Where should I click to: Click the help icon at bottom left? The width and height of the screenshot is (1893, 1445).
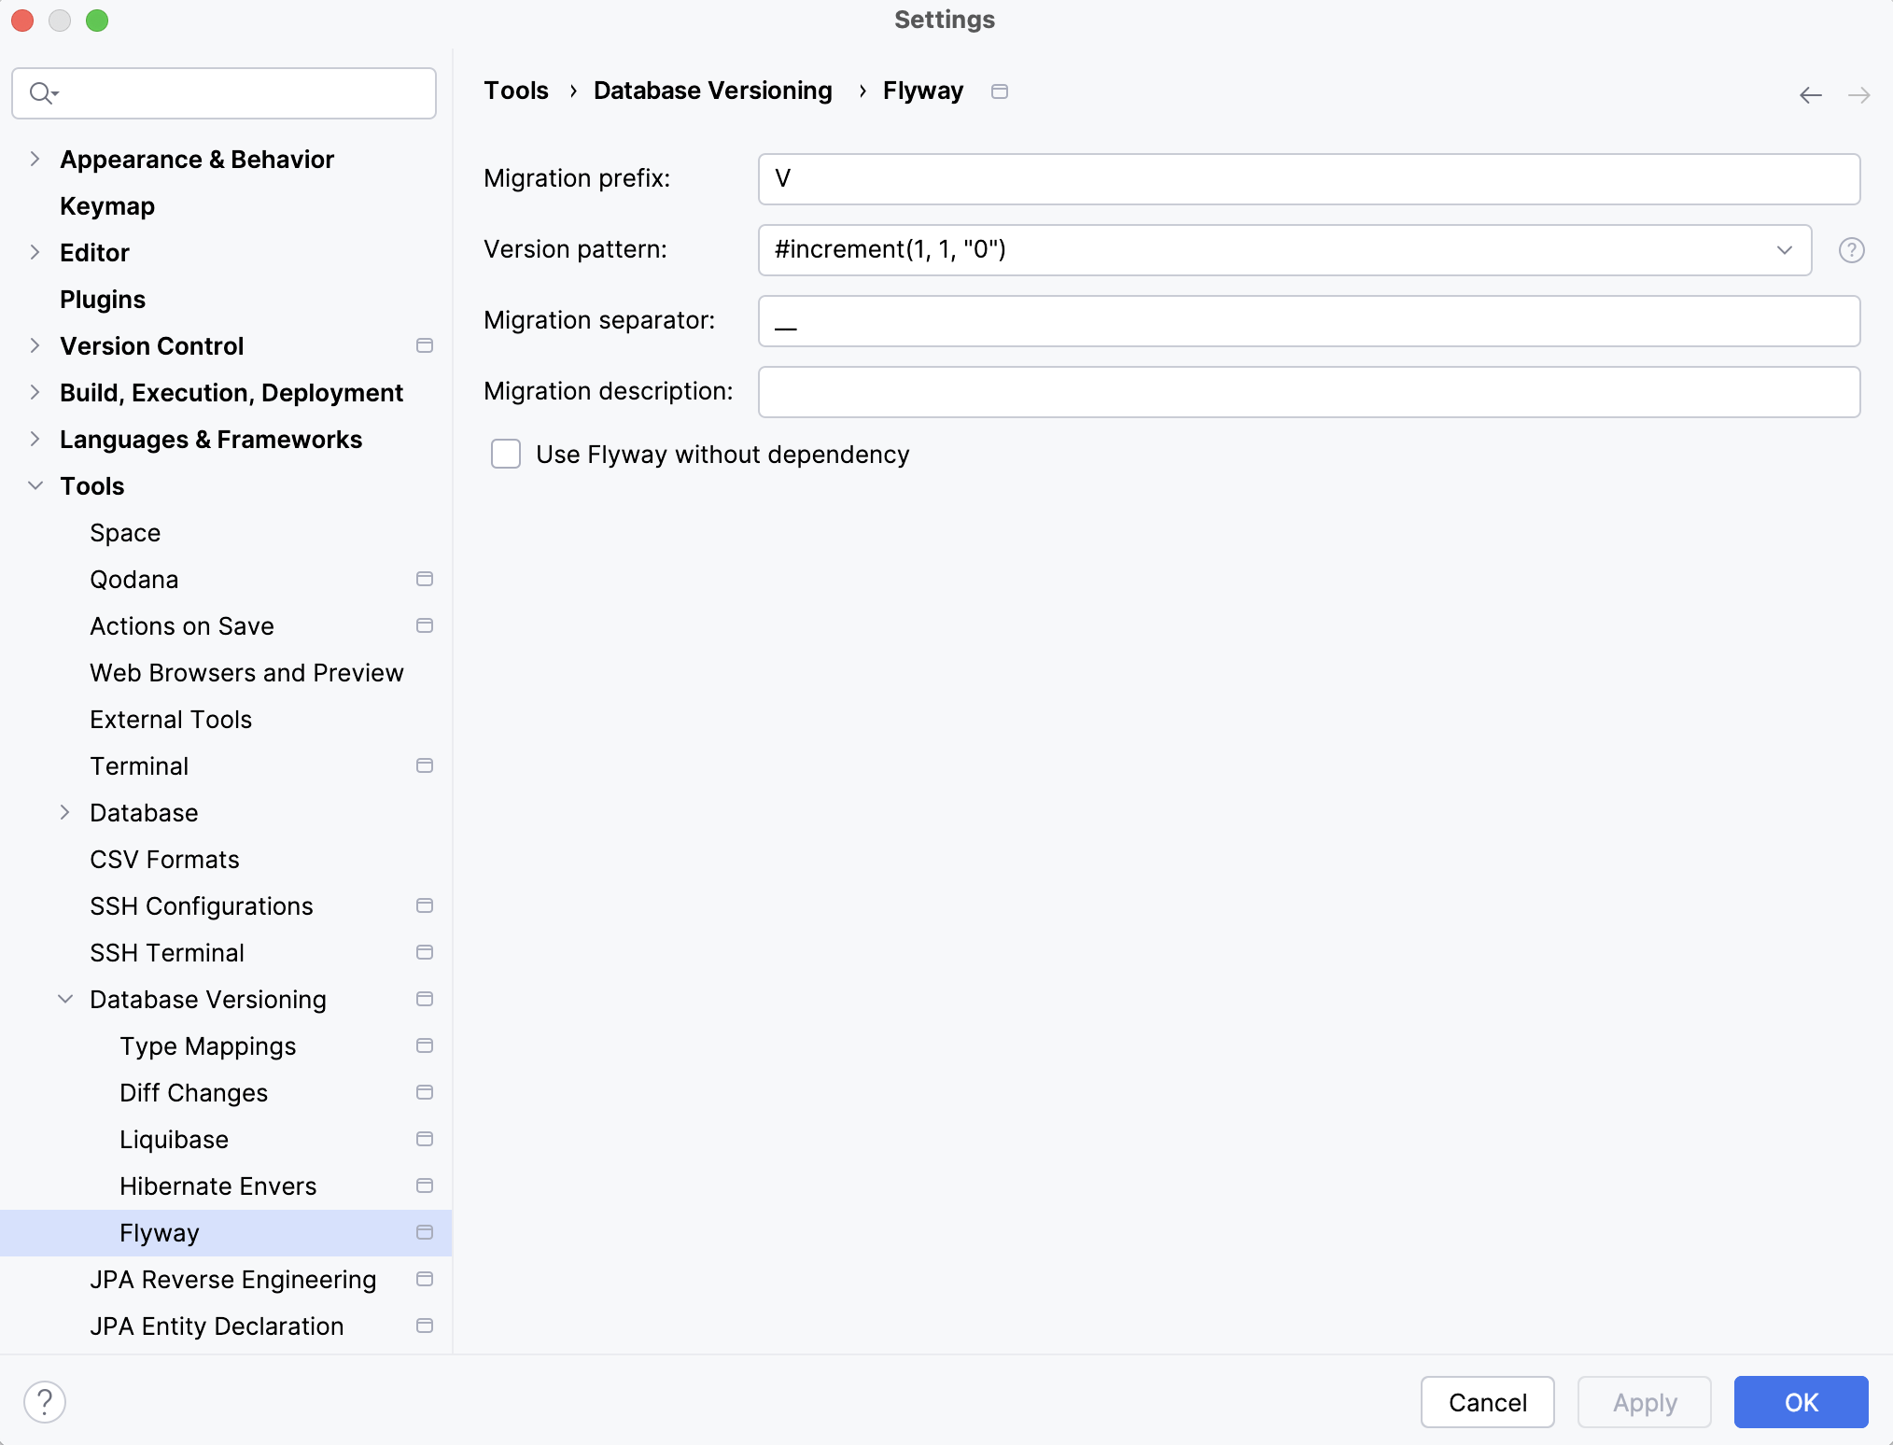pos(45,1401)
